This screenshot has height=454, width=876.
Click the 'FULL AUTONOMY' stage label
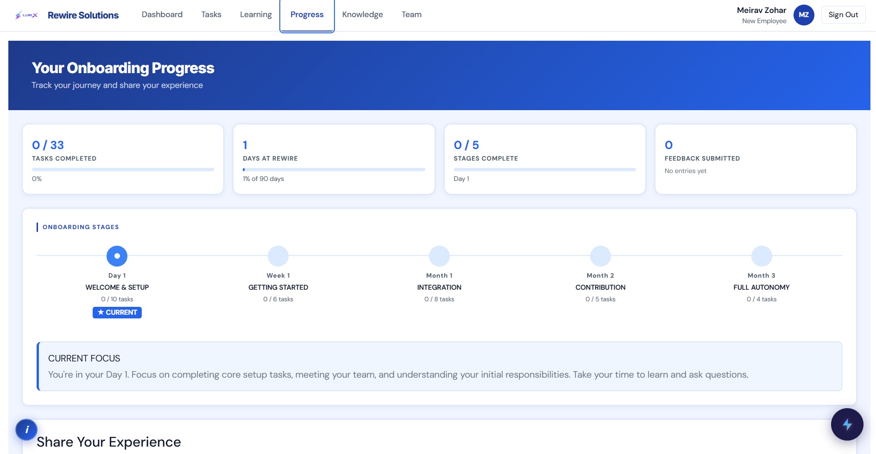click(x=762, y=287)
